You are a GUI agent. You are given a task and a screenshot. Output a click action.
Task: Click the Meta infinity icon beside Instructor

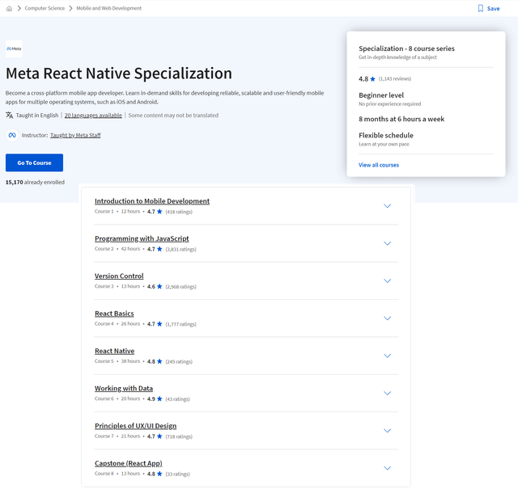(11, 136)
